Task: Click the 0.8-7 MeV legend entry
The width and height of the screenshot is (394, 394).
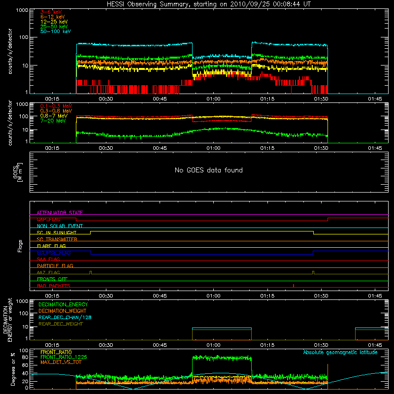Action: (54, 116)
